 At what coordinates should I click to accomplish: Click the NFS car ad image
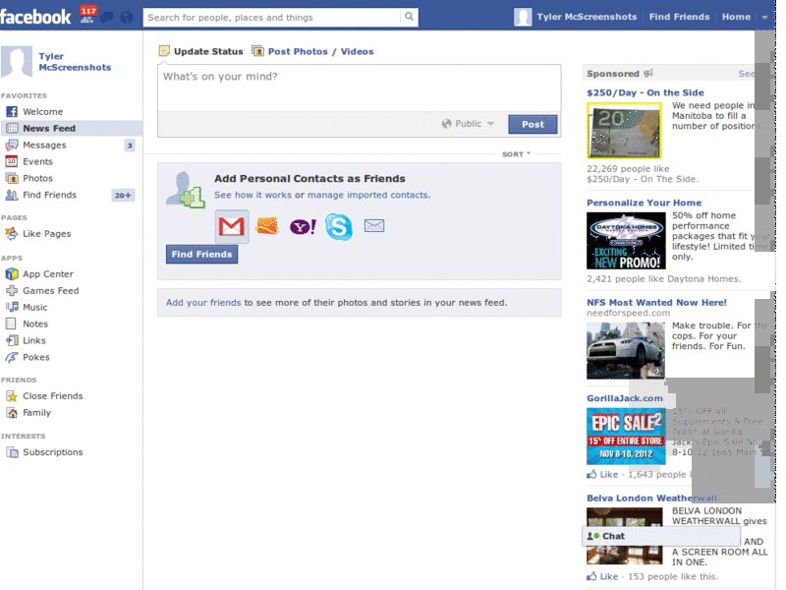626,351
